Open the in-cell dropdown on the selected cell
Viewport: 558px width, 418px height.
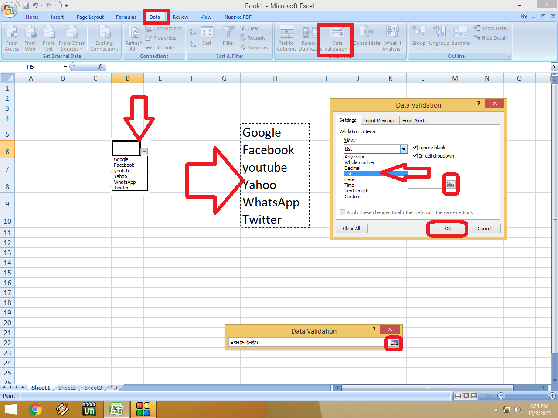[x=144, y=150]
